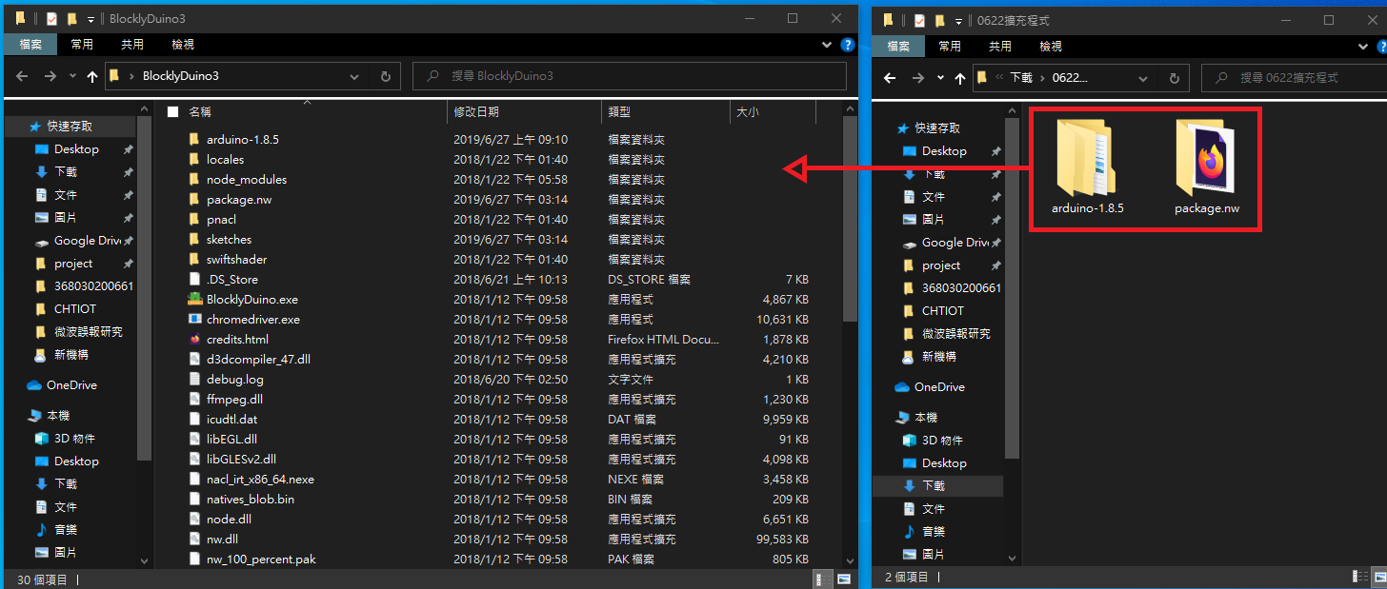
Task: Select BlocklyDuino.exe application icon
Action: click(x=194, y=300)
